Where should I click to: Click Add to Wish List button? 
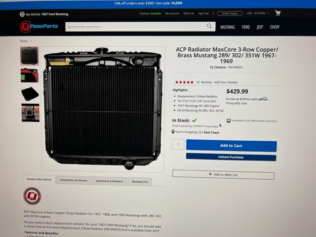pyautogui.click(x=223, y=174)
